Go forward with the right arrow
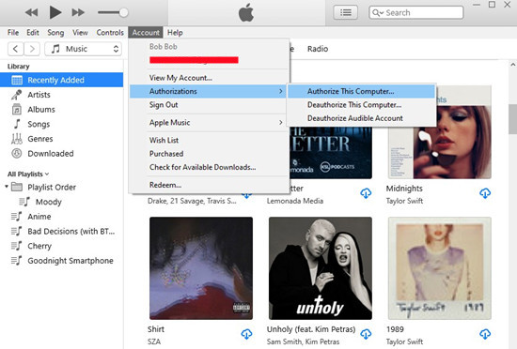This screenshot has height=349, width=517. click(32, 49)
